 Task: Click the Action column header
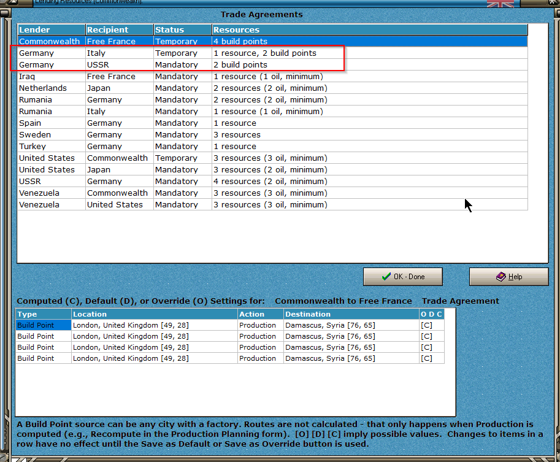[x=261, y=314]
